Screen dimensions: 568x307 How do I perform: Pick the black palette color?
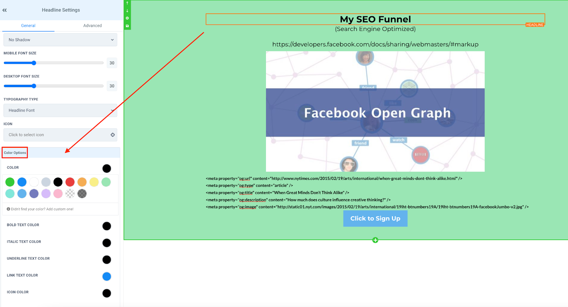coord(58,182)
